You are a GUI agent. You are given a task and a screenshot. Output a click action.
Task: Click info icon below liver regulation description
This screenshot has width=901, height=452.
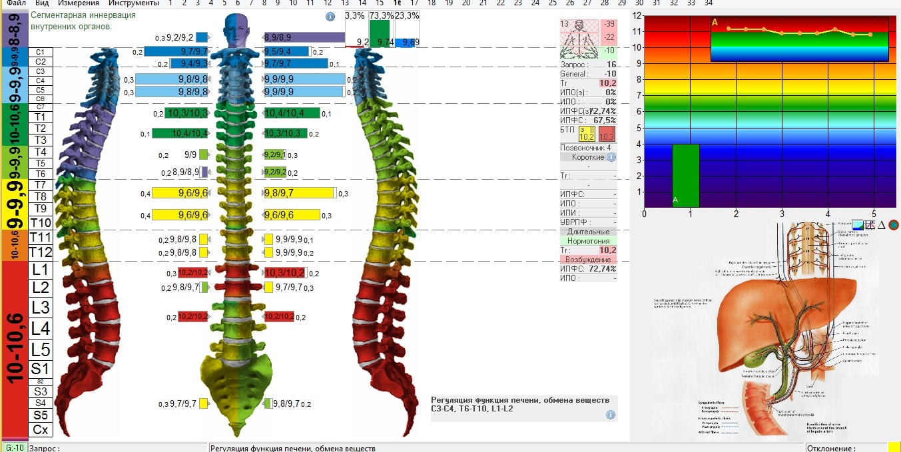point(610,415)
